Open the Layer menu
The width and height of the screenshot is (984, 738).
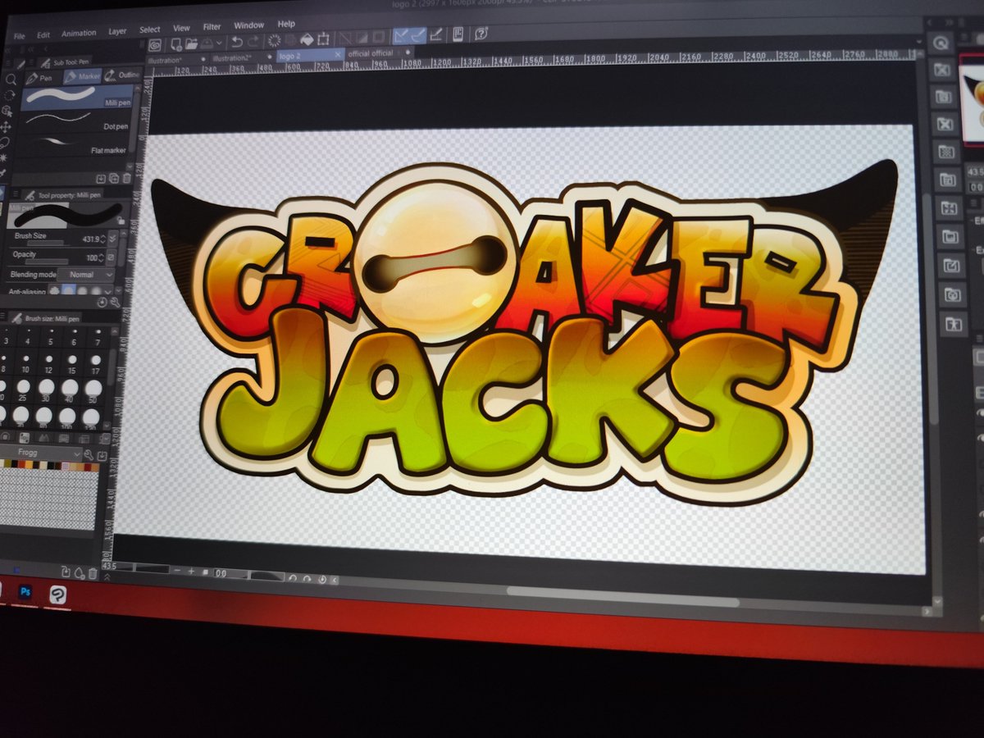point(117,32)
